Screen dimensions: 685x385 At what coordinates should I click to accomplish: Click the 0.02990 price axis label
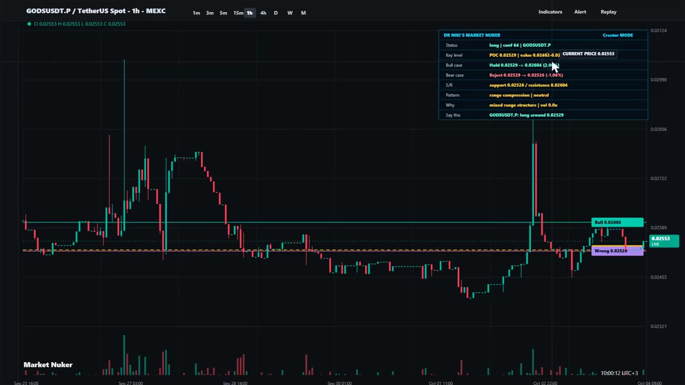(x=659, y=80)
